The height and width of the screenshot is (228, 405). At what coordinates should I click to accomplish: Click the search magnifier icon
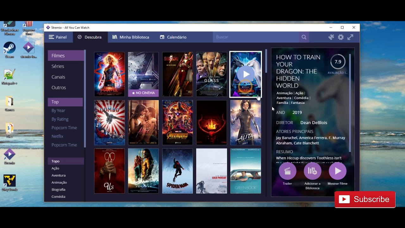coord(304,37)
